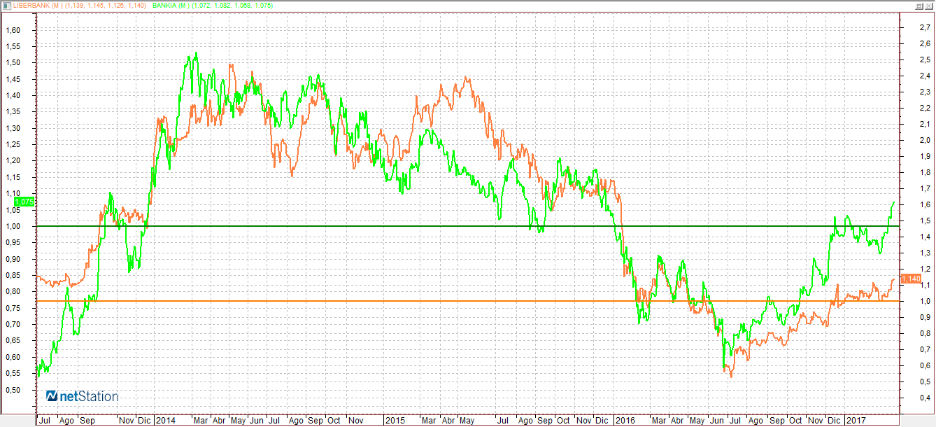Screen dimensions: 936x427
Task: Click the netStation logo
Action: (x=83, y=396)
